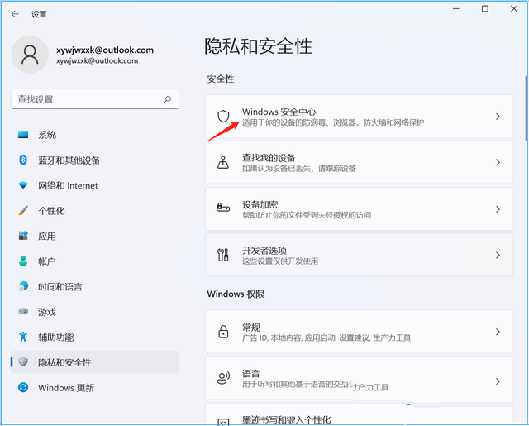Select 隐私和安全性 in the sidebar

pos(95,361)
